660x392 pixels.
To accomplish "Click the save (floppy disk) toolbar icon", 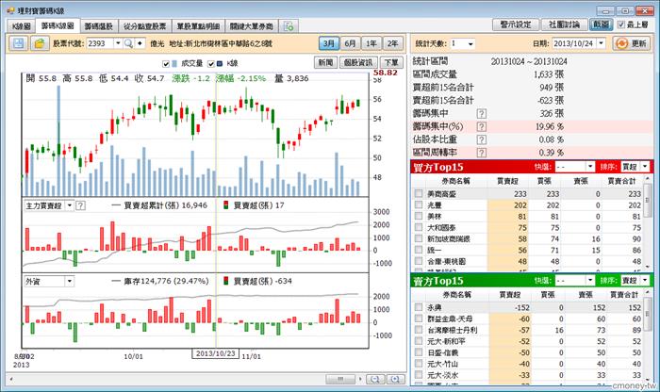I will [x=12, y=43].
